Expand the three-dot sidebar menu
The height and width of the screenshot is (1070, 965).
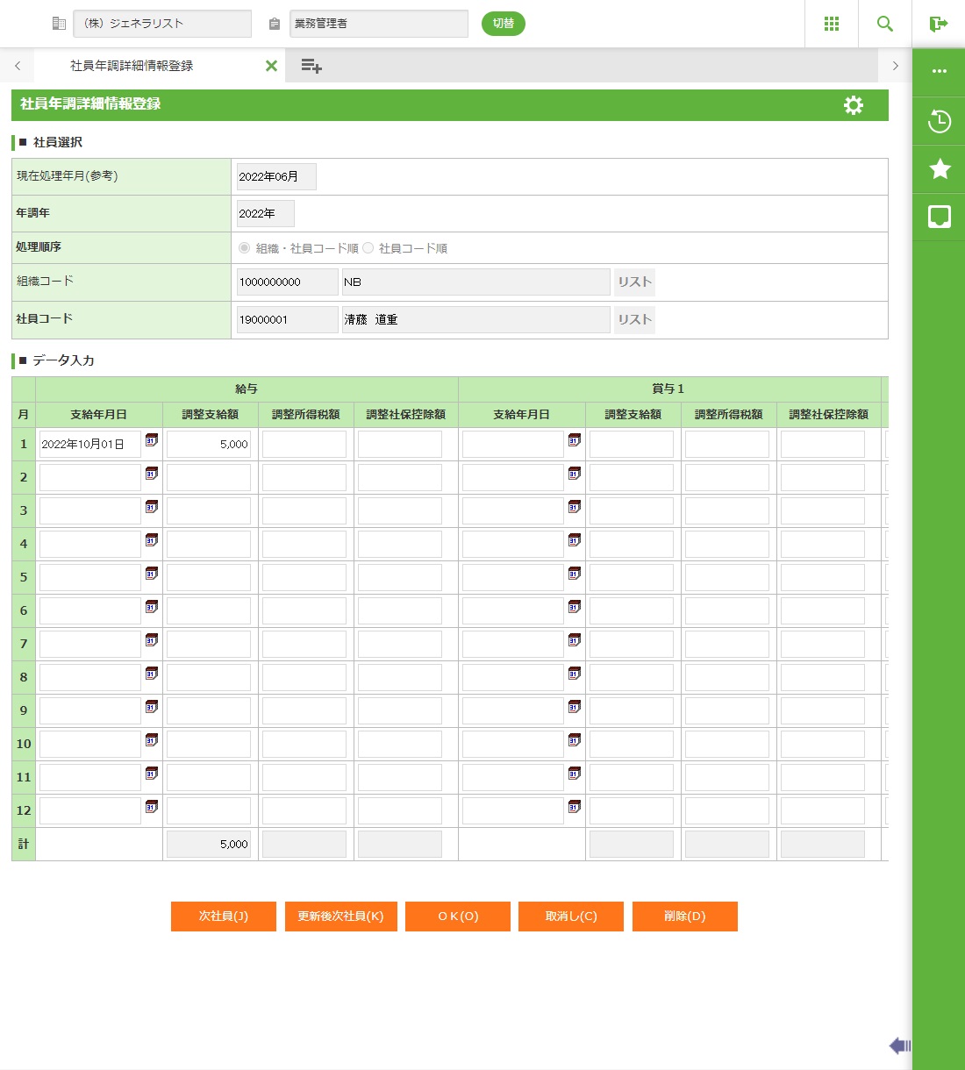(940, 71)
